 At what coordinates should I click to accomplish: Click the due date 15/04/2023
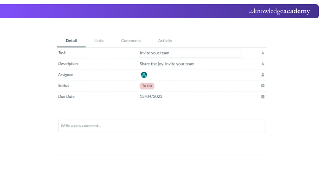pyautogui.click(x=151, y=97)
